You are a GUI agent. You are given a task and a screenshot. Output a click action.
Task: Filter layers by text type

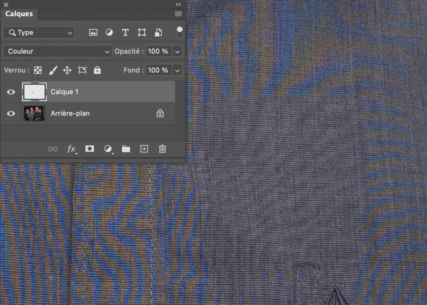[x=125, y=32]
